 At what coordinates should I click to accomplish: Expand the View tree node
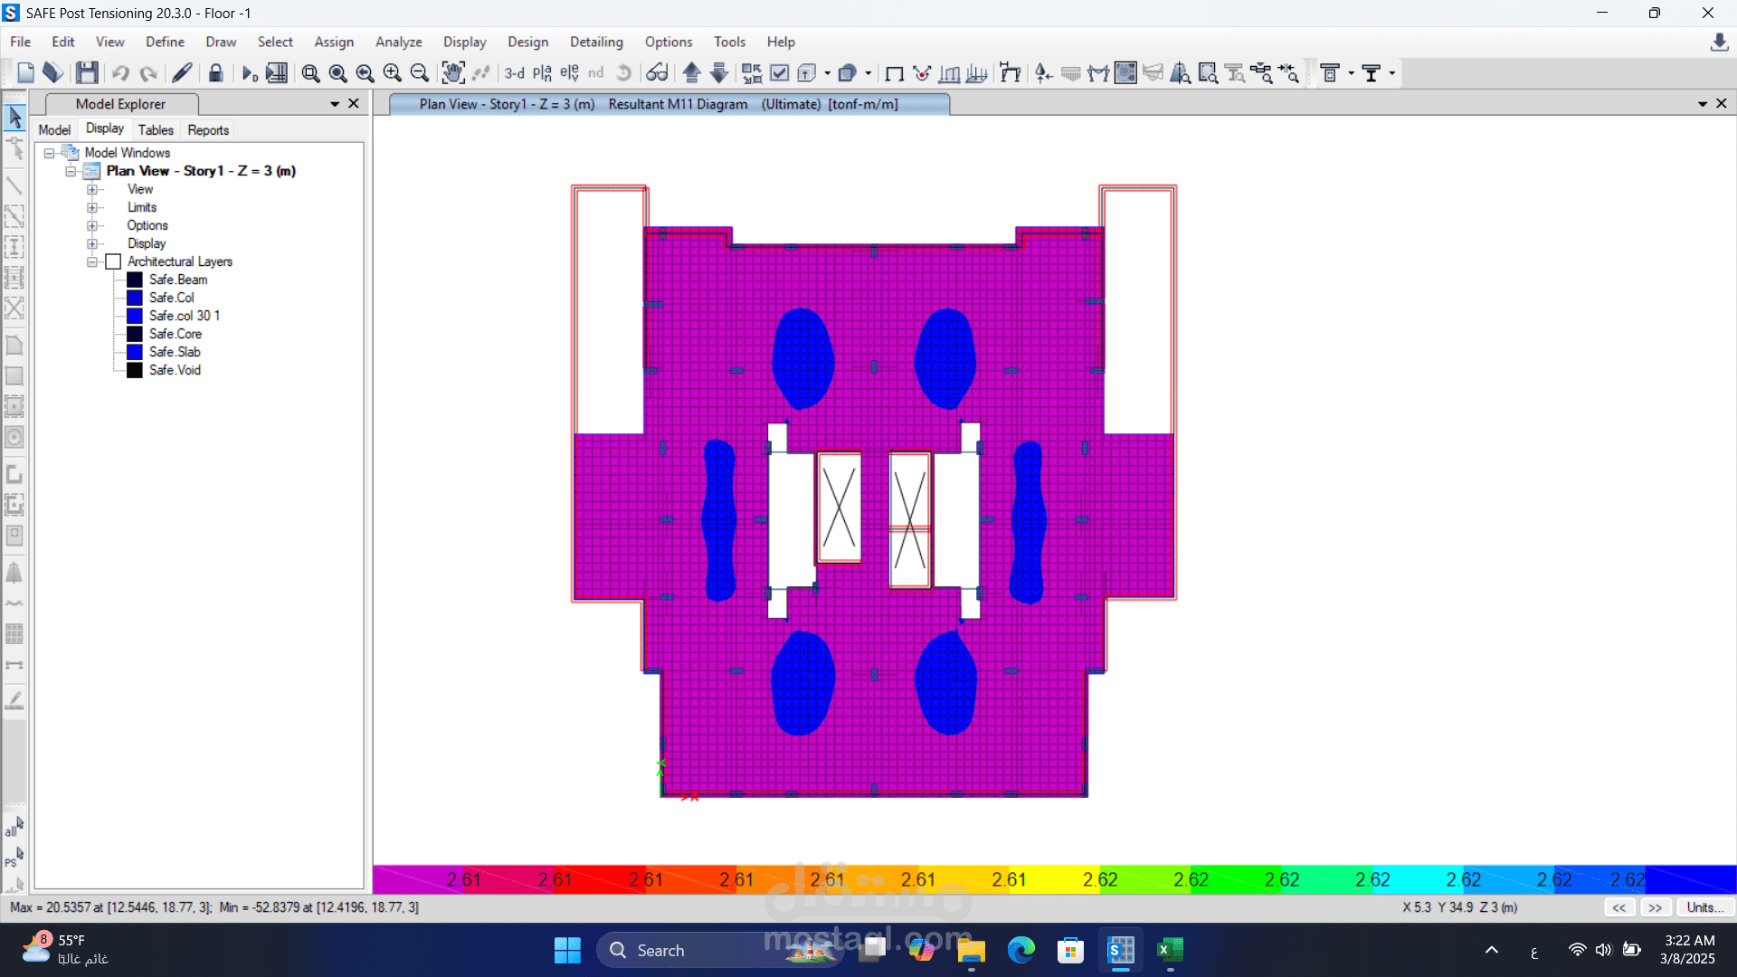click(x=91, y=190)
